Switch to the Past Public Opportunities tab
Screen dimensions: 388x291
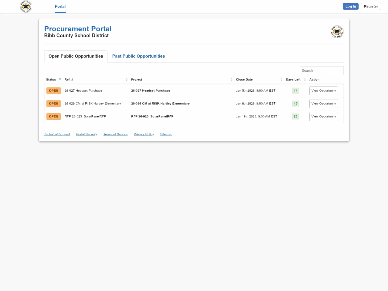138,56
